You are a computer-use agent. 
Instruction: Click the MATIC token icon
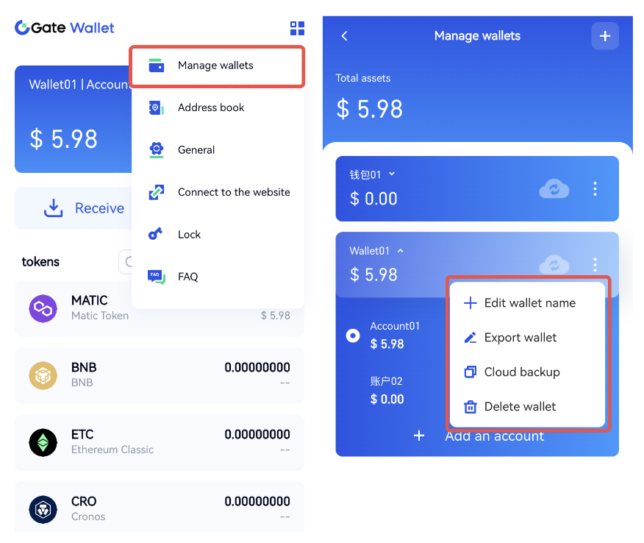click(43, 309)
